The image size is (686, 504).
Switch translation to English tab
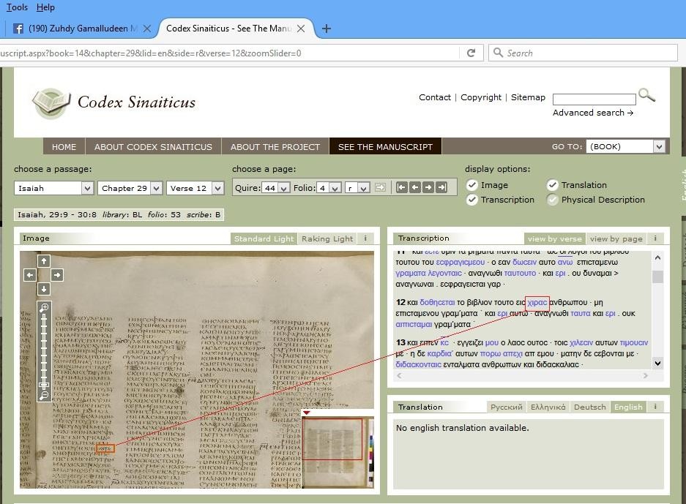point(628,407)
